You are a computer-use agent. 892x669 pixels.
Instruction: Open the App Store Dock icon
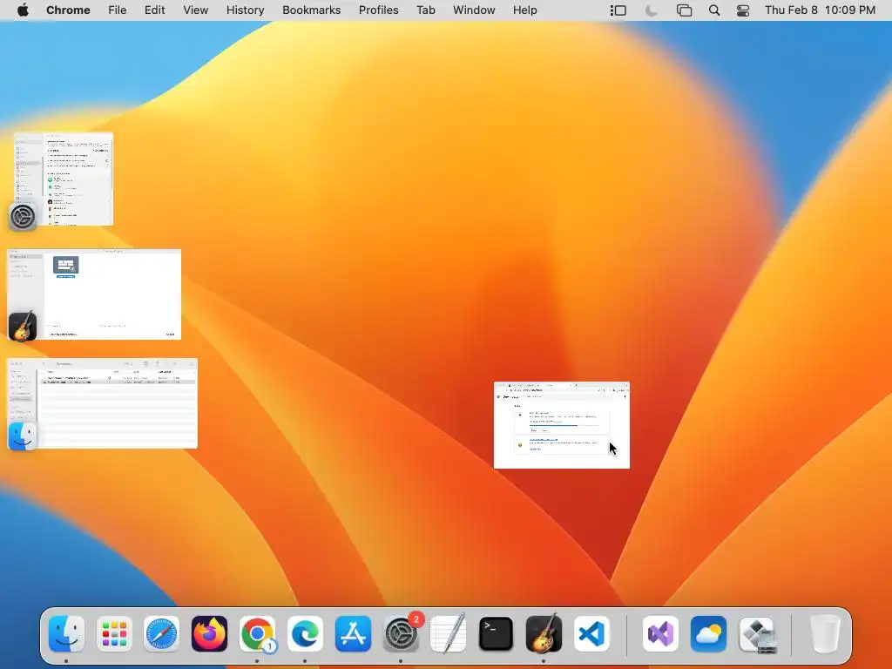(353, 633)
